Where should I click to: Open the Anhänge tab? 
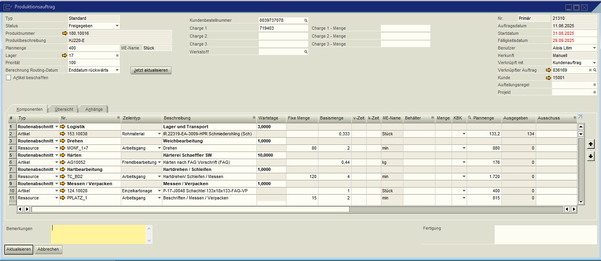tap(94, 109)
